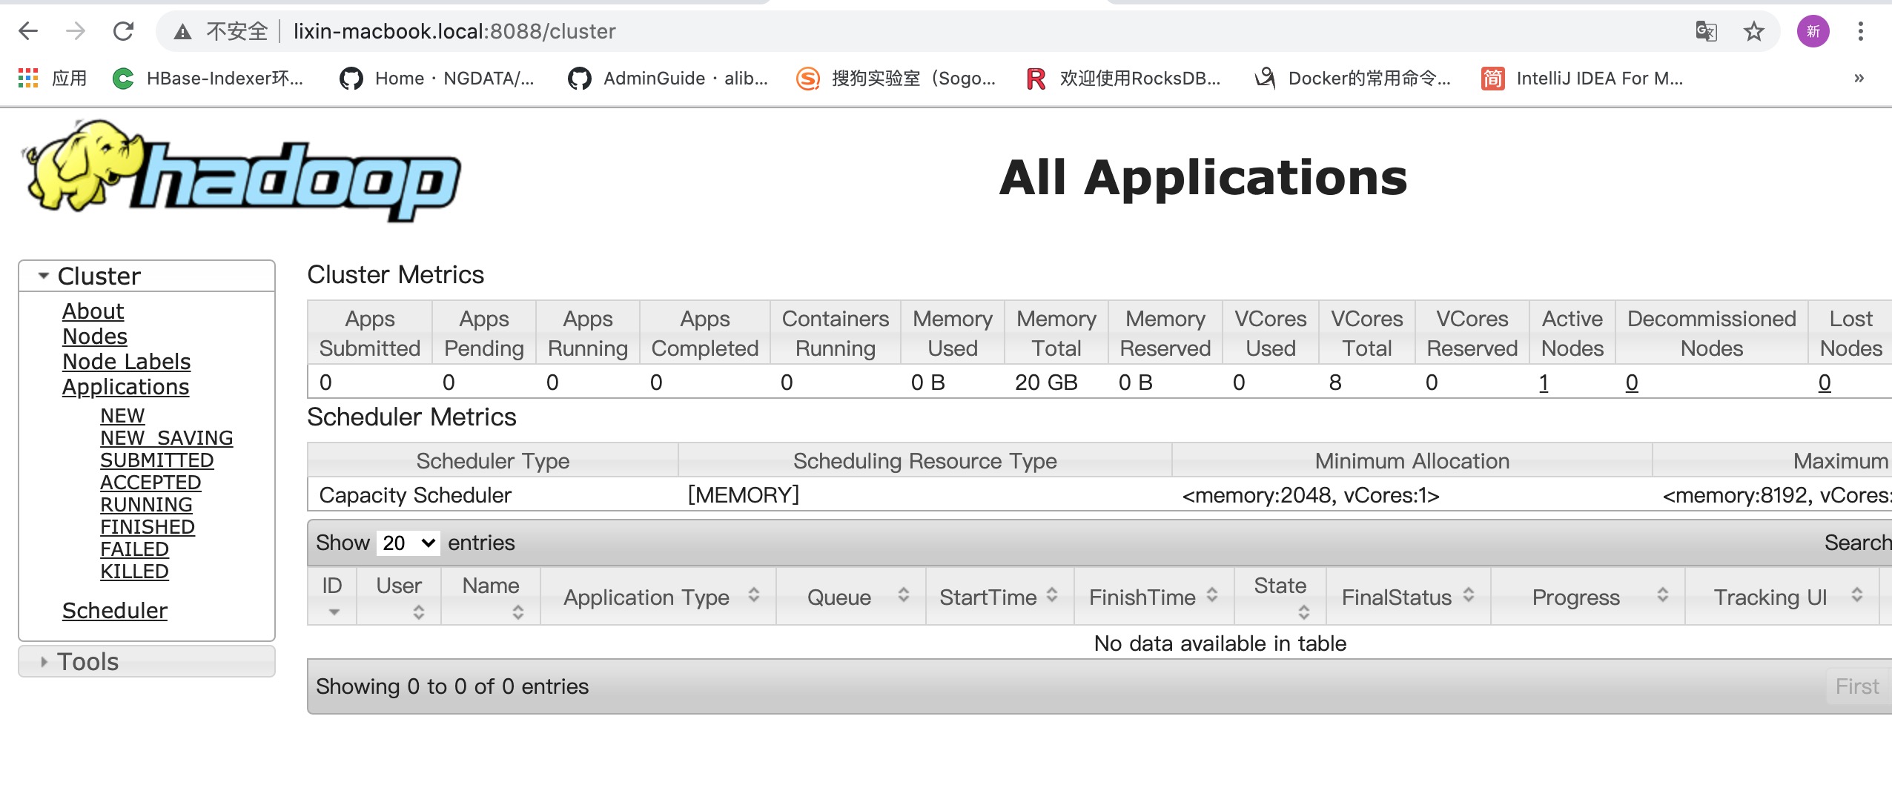The image size is (1892, 805).
Task: Filter applications by NEW_SAVING state
Action: [x=167, y=438]
